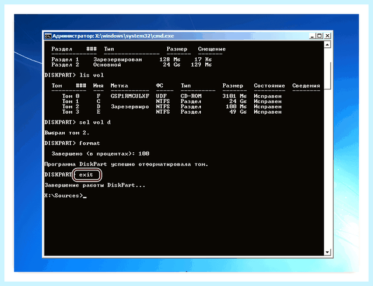Click the 'Состояние' column header
373x286 pixels.
[269, 86]
